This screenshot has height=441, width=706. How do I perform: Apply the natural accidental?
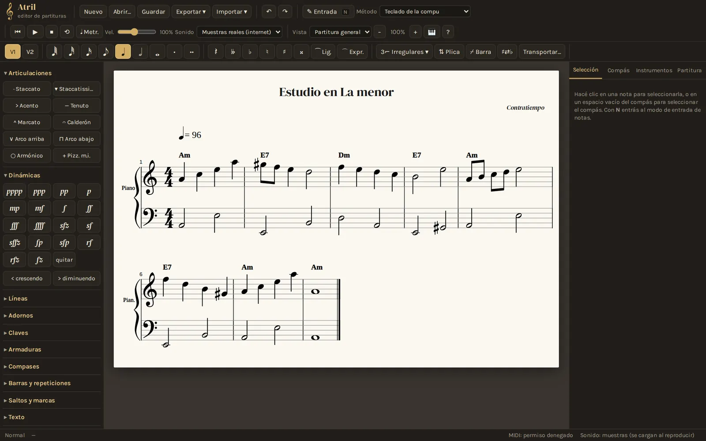click(267, 52)
